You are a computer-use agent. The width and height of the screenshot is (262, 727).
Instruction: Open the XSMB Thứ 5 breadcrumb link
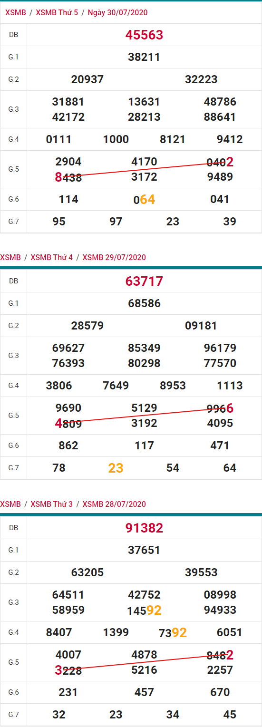57,13
